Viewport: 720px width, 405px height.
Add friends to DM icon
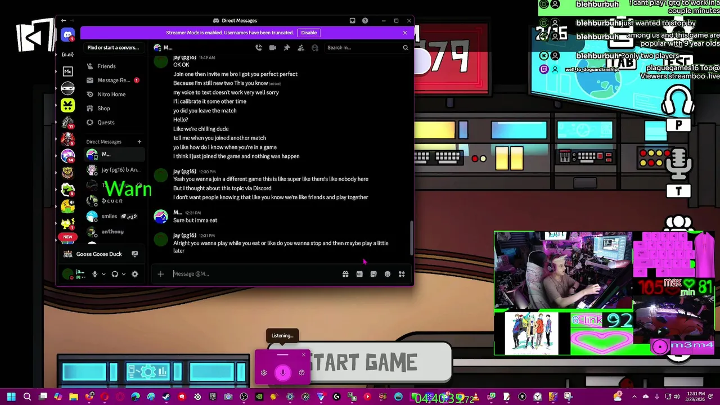(301, 48)
